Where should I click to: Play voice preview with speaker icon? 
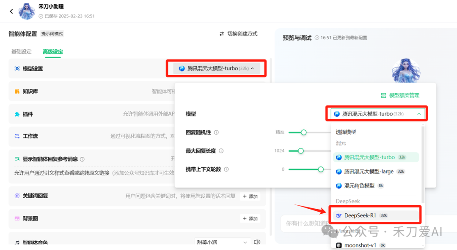[257, 242]
